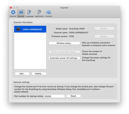Click the scanner name value on the right
Viewport: 129px width, 114px height.
79,33
